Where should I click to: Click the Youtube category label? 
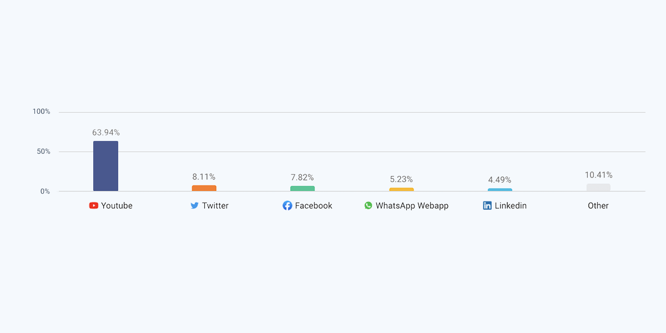pos(117,205)
